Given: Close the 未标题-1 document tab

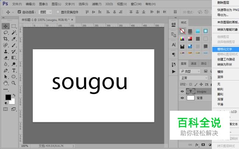Looking at the screenshot, I should point(72,19).
